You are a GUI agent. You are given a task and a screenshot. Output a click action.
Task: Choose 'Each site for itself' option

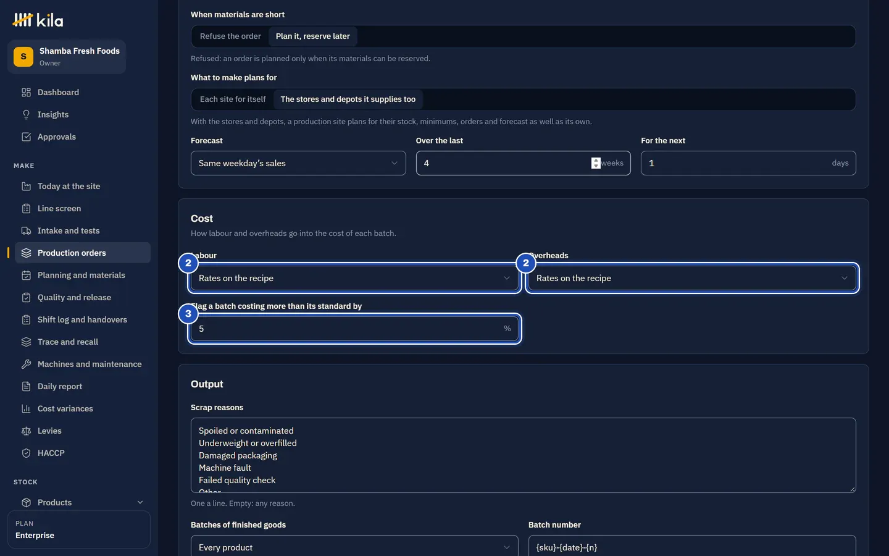coord(233,99)
